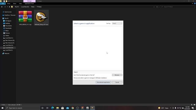The width and height of the screenshot is (196, 110).
Task: Launch Microsoft Edge from taskbar
Action: point(52,108)
